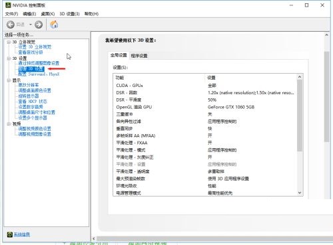Select the 平滑处理 - FXAA row
The width and height of the screenshot is (333, 245).
[x=205, y=143]
